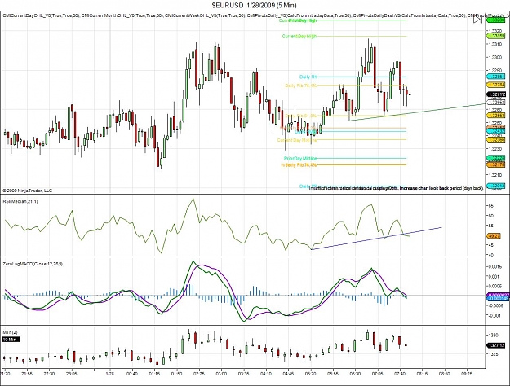Screen dimensions: 510x386
Task: Click the Current Day Midline label
Action: coord(297,140)
